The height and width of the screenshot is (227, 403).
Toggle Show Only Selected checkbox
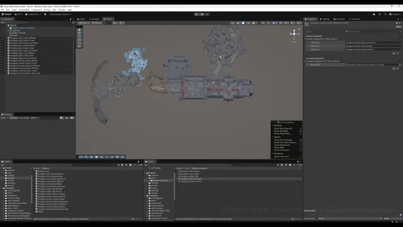click(300, 129)
